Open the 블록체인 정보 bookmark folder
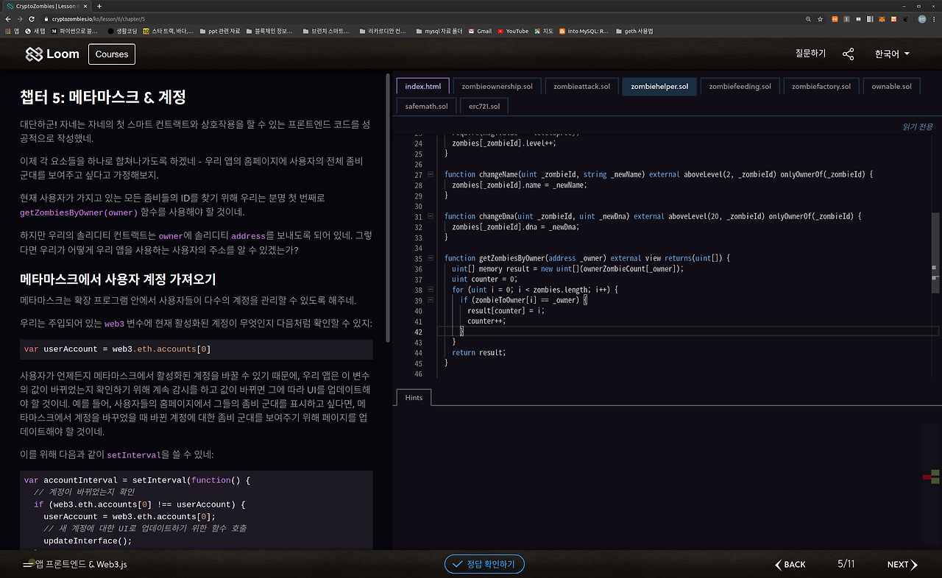942x578 pixels. pos(268,31)
